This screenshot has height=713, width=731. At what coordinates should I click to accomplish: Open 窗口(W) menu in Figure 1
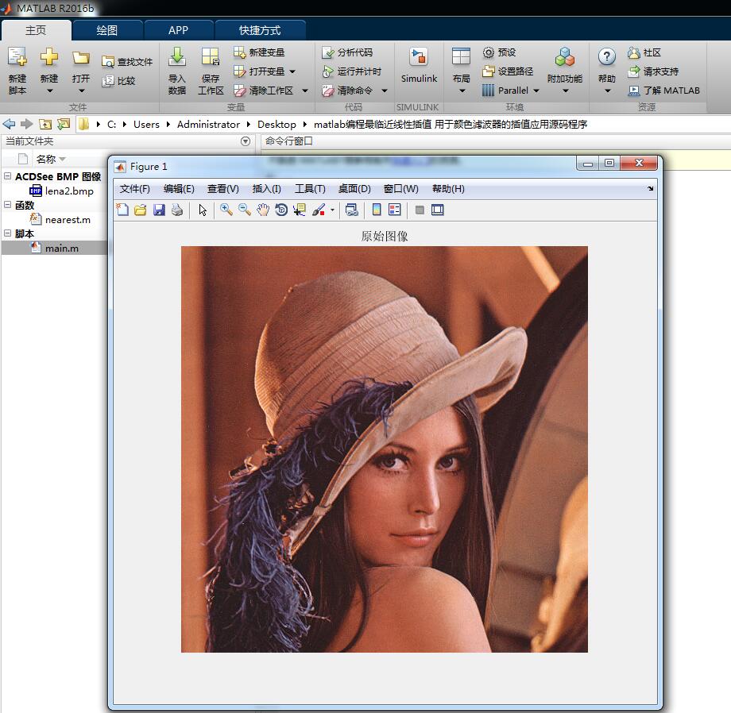point(401,189)
